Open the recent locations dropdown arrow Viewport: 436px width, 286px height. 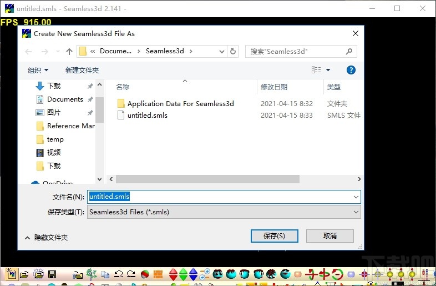58,52
